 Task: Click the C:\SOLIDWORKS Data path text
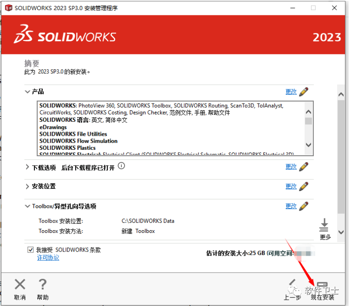pyautogui.click(x=148, y=221)
